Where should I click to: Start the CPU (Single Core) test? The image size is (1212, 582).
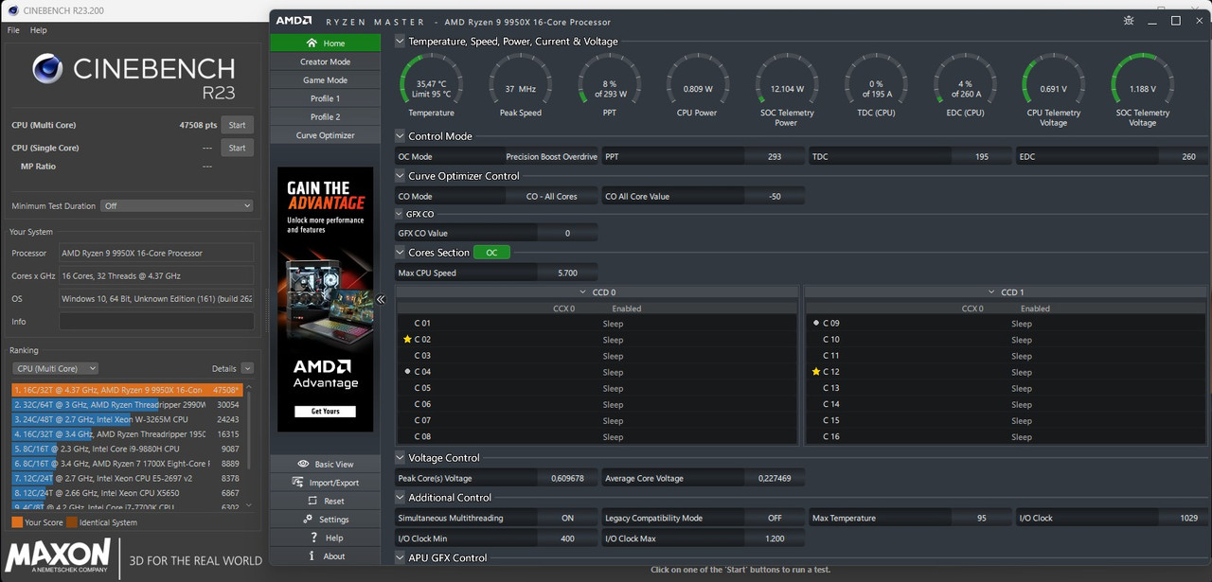coord(237,148)
